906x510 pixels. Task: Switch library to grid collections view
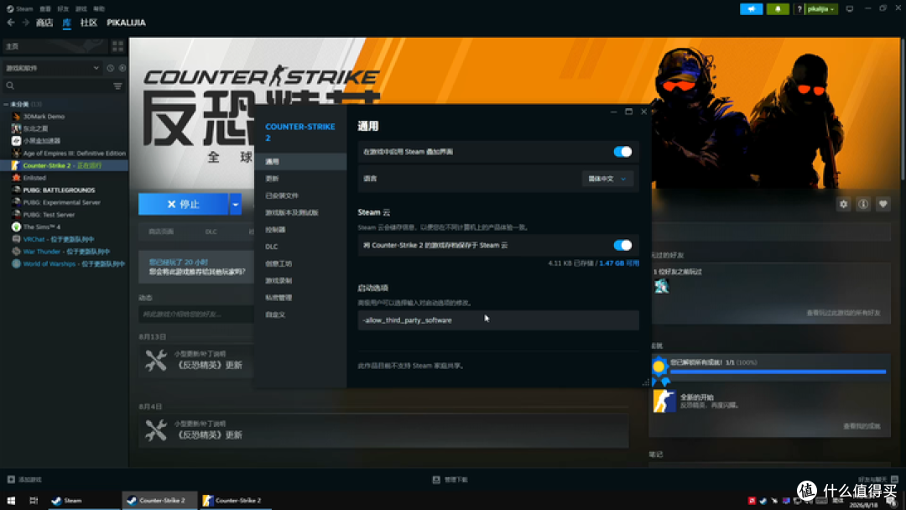(118, 46)
